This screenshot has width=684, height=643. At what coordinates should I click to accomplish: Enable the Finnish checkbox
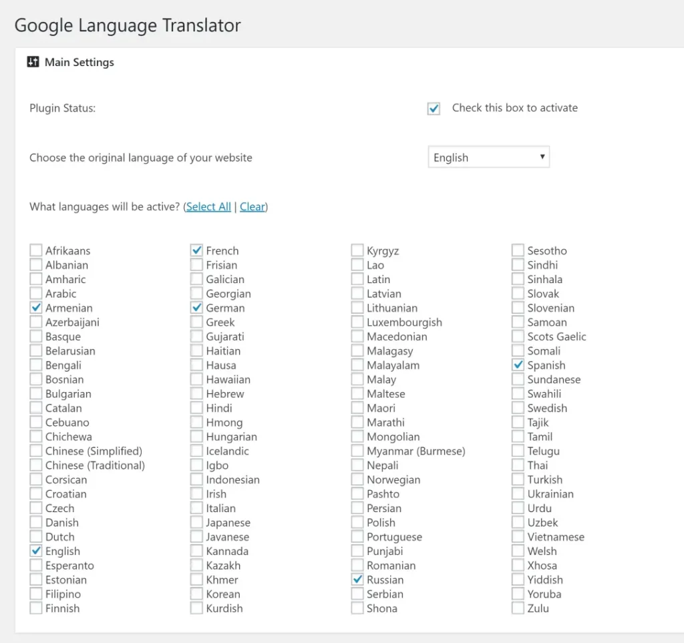coord(36,608)
